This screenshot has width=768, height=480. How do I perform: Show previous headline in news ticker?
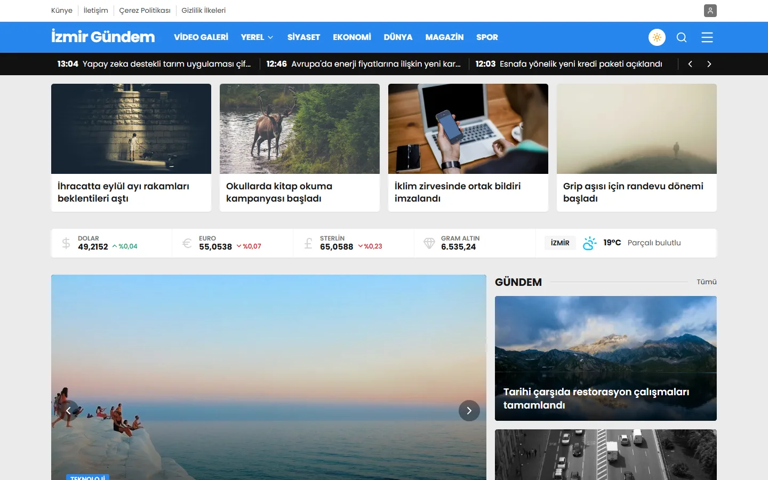click(690, 64)
